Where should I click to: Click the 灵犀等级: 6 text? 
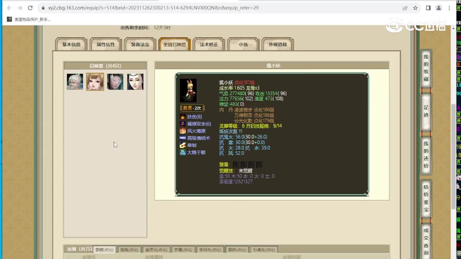232,126
